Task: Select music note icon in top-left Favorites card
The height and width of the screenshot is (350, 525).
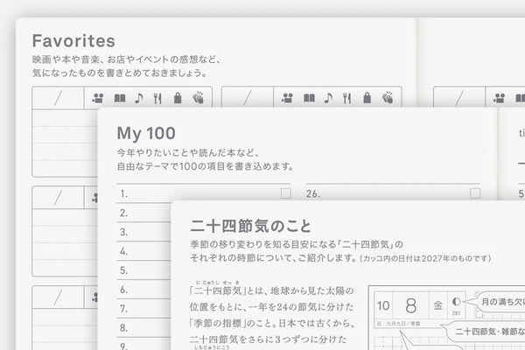Action: pos(139,98)
